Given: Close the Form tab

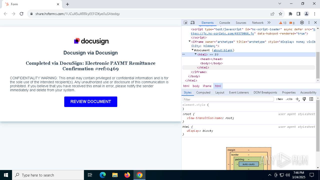Looking at the screenshot, I should point(58,4).
